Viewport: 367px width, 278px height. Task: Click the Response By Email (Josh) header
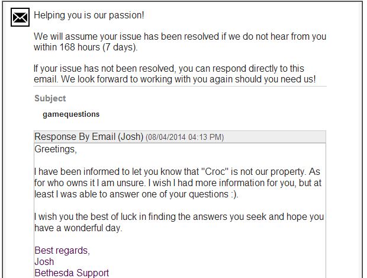(x=89, y=137)
